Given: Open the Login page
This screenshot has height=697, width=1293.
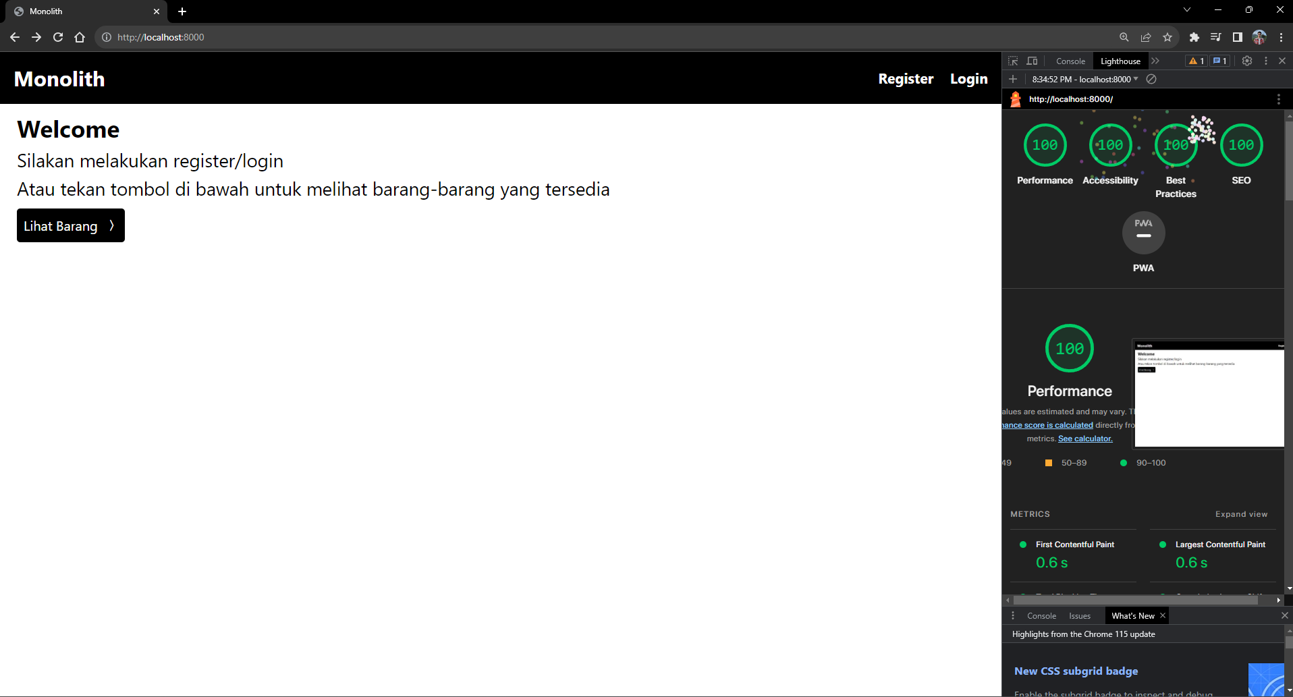Looking at the screenshot, I should coord(968,79).
